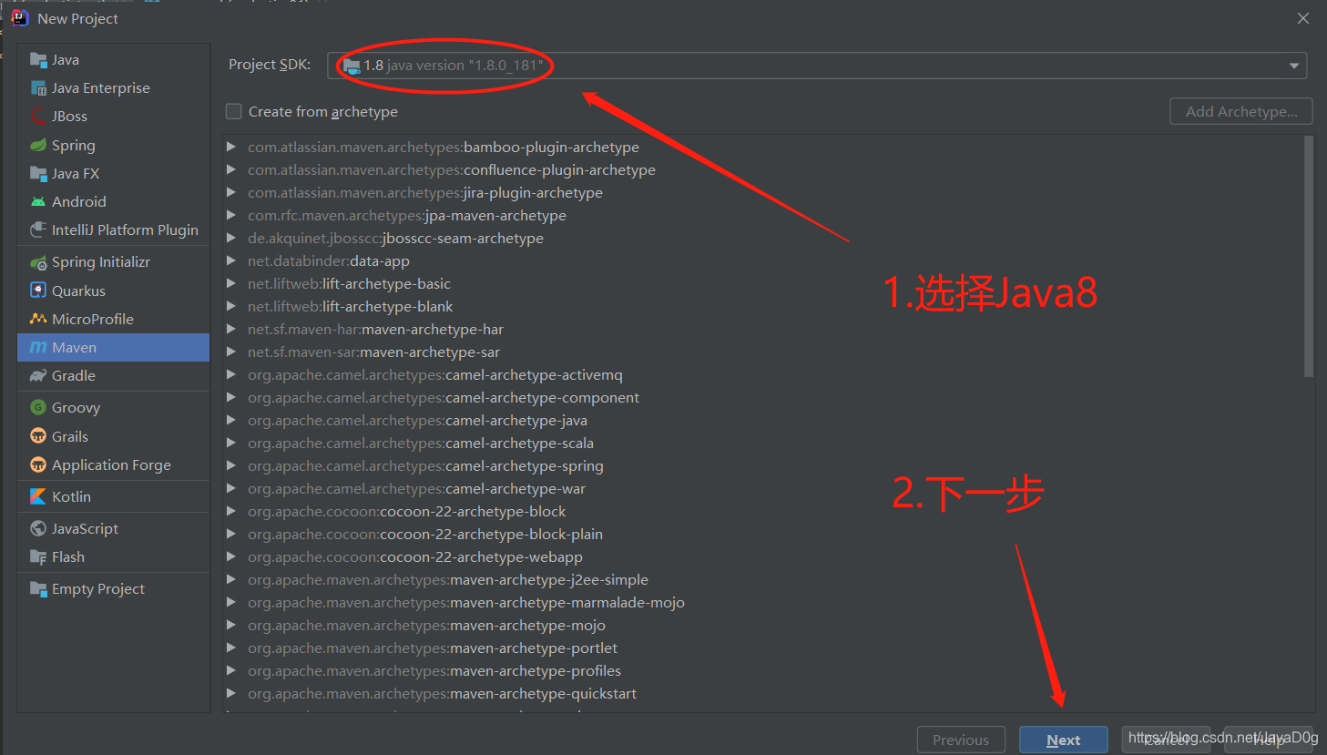Select maven-archetype-portlet row
The width and height of the screenshot is (1327, 755).
pyautogui.click(x=763, y=648)
